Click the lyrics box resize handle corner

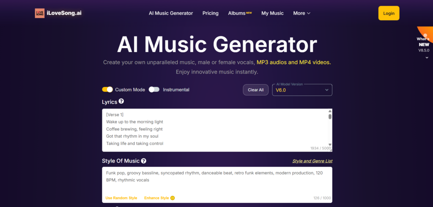(331, 150)
